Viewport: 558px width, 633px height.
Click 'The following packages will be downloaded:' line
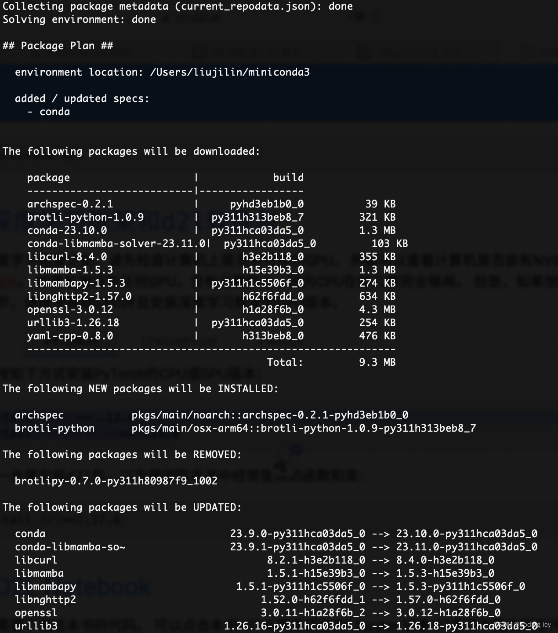click(x=131, y=152)
